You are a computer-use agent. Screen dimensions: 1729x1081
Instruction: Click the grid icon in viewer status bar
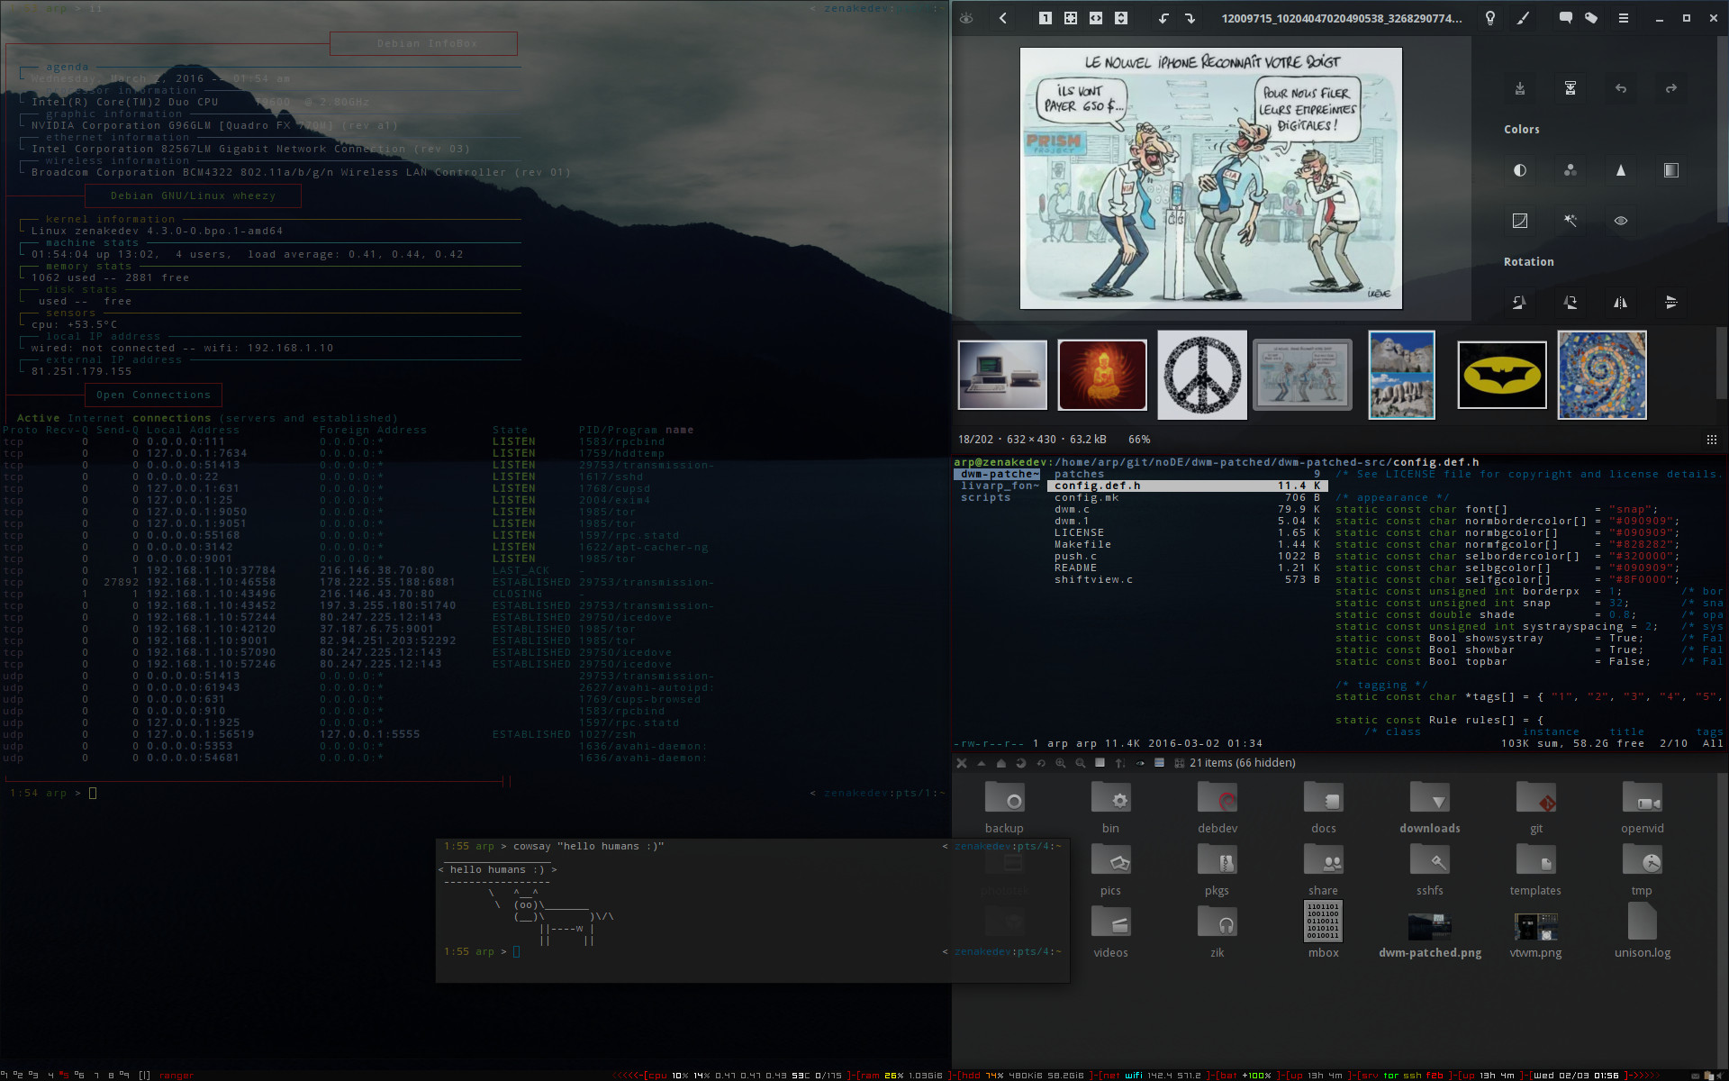point(1711,440)
